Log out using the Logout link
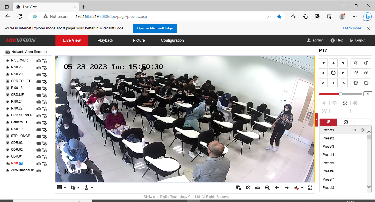 (x=358, y=40)
